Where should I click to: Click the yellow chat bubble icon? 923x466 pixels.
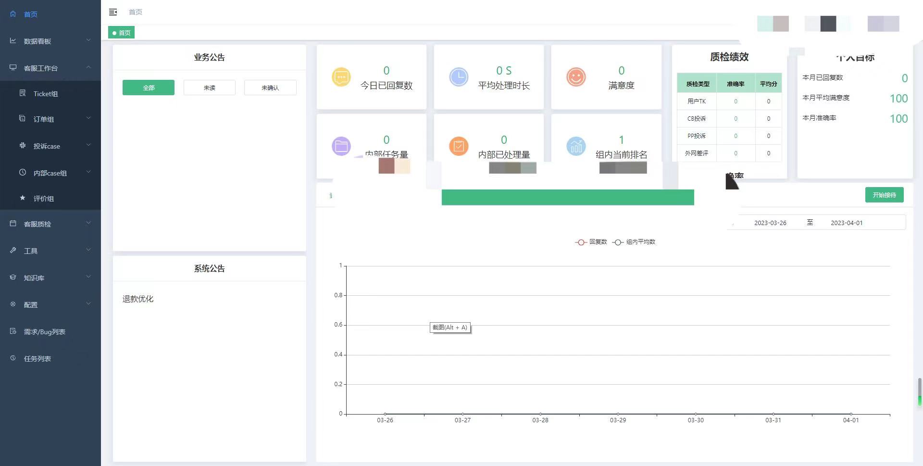pos(341,77)
